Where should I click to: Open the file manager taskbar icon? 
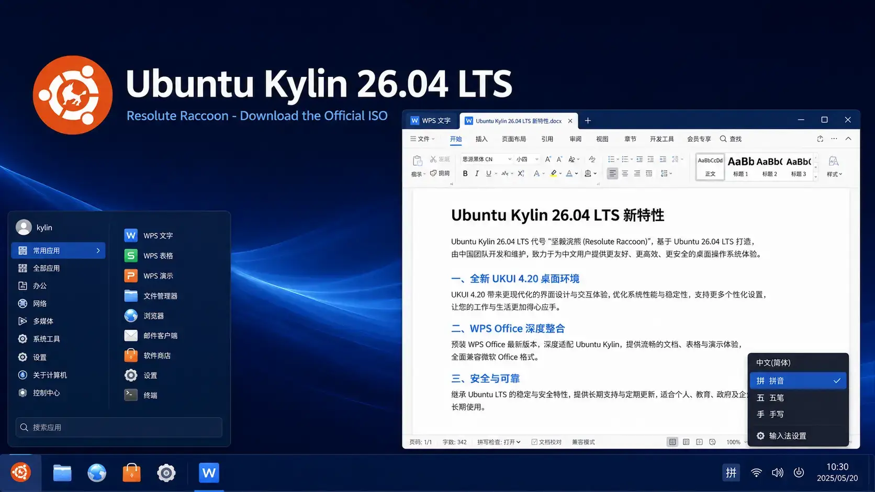pyautogui.click(x=62, y=473)
